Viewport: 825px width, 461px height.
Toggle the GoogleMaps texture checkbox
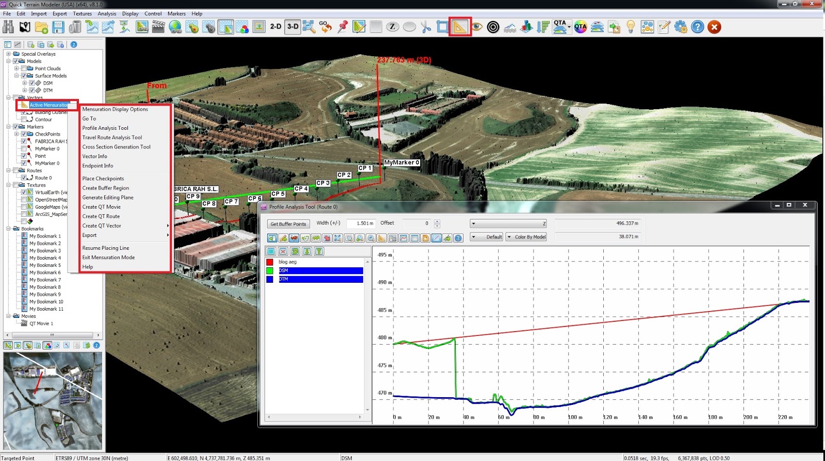point(23,207)
